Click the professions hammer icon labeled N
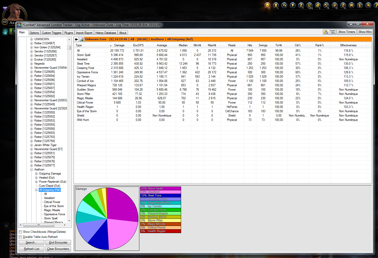Screen dimensions: 378x258 [327, 5]
